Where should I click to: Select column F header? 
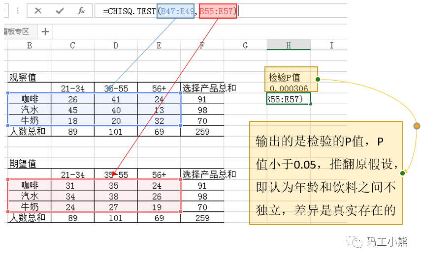[202, 46]
